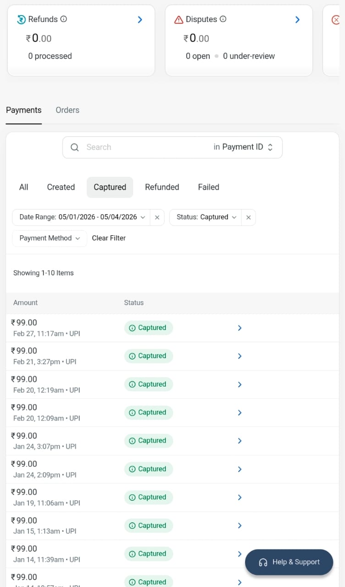Expand the Status: Captured dropdown
The height and width of the screenshot is (587, 345).
click(206, 217)
